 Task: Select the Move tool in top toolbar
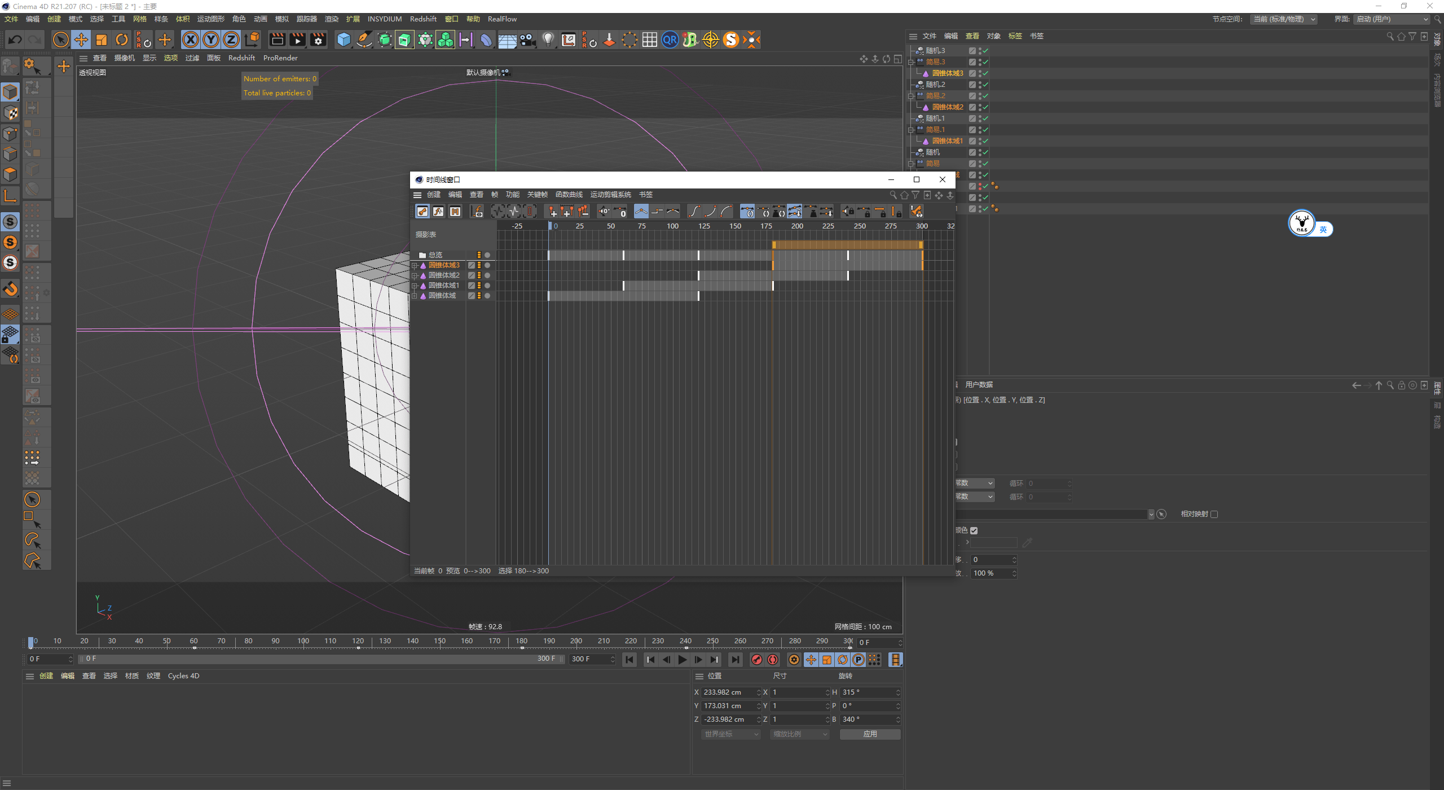(x=81, y=39)
